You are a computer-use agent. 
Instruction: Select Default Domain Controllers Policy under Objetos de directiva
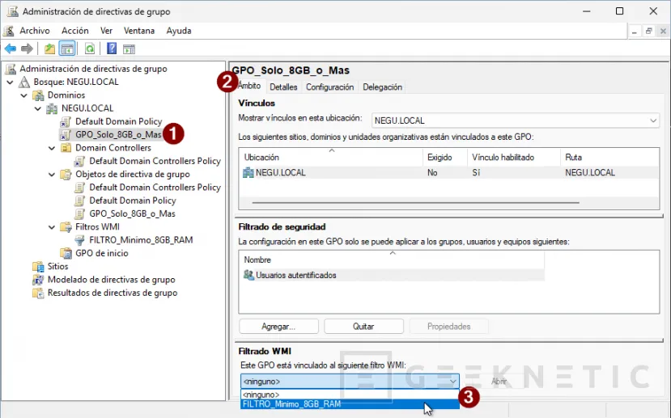[155, 188]
